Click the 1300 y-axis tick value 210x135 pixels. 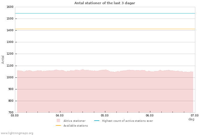click(x=10, y=42)
